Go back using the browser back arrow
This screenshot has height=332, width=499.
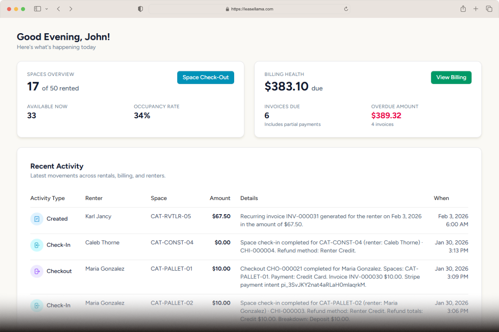[x=58, y=9]
